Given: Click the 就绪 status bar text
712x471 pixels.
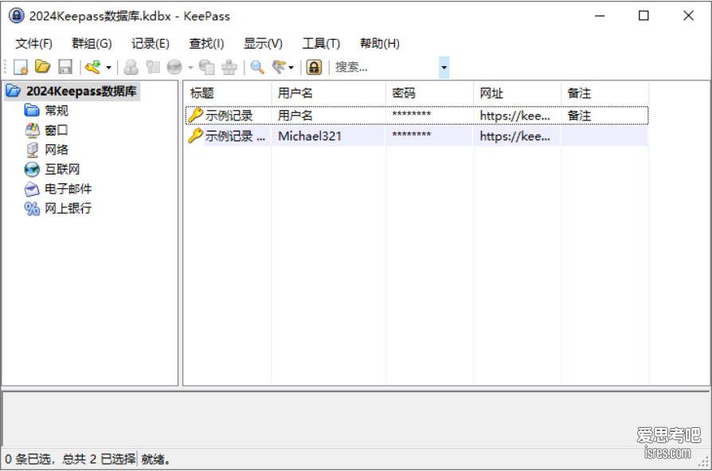Looking at the screenshot, I should coord(156,459).
